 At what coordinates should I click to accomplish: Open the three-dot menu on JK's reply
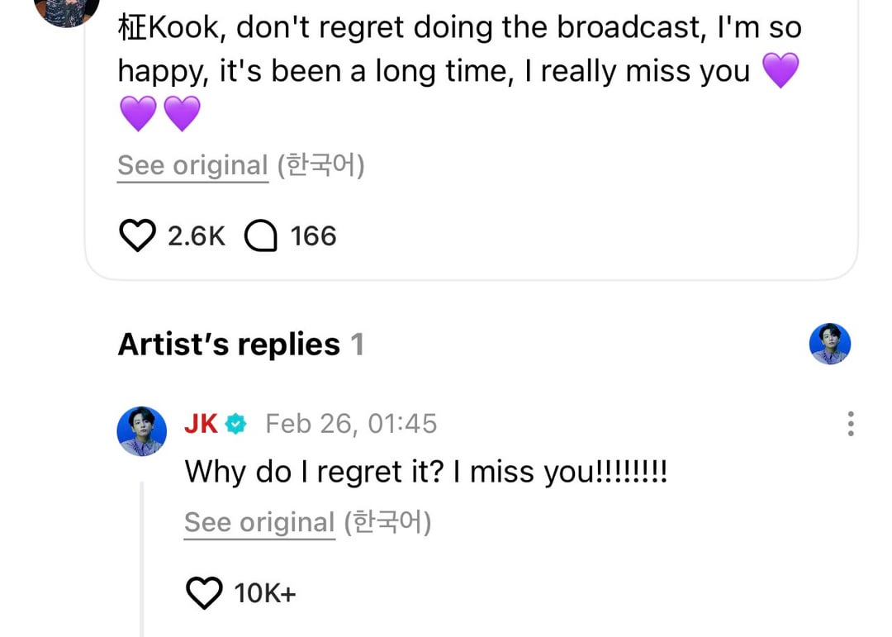click(850, 424)
